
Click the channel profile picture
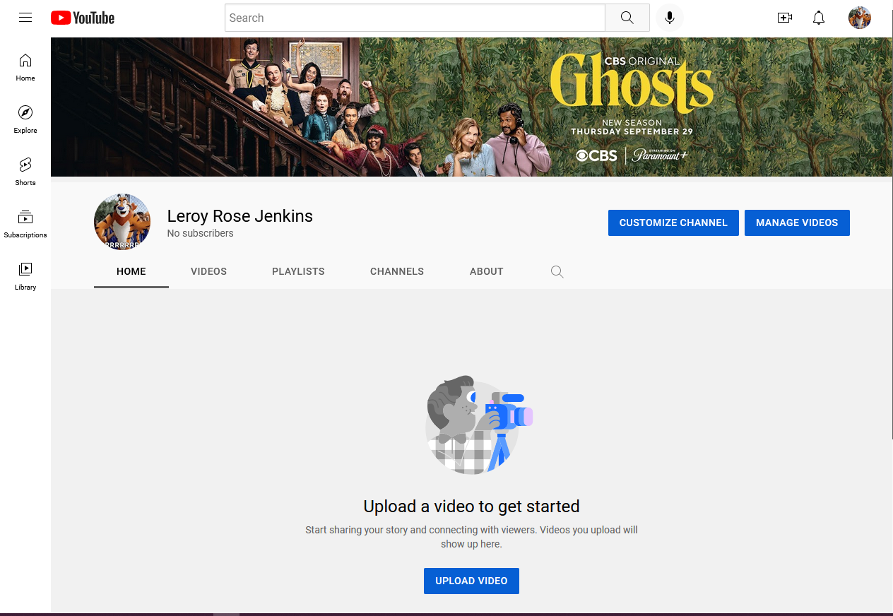122,222
